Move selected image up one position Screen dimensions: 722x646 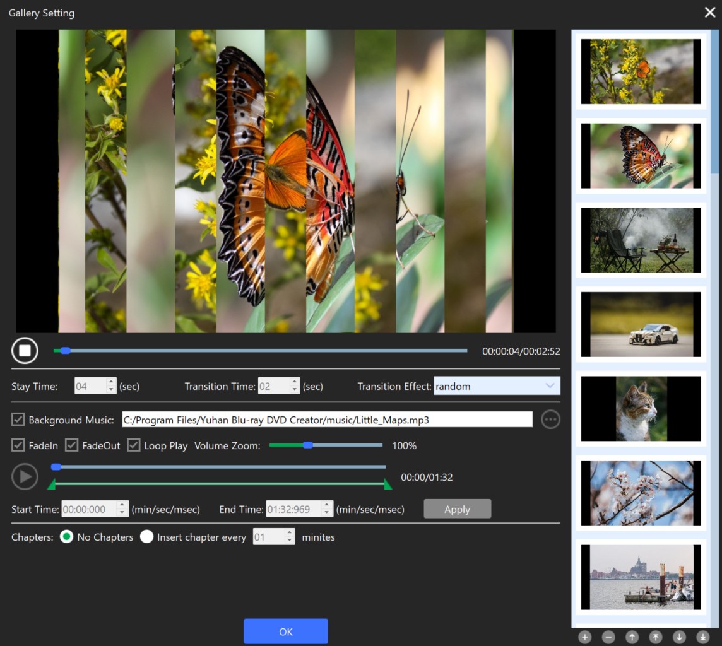pyautogui.click(x=632, y=637)
